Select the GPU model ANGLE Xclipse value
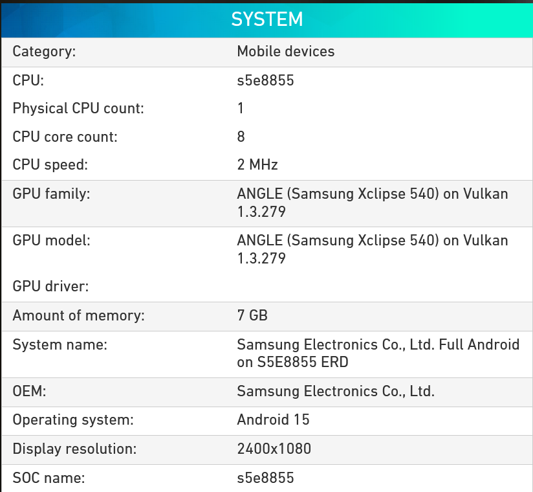 (373, 249)
